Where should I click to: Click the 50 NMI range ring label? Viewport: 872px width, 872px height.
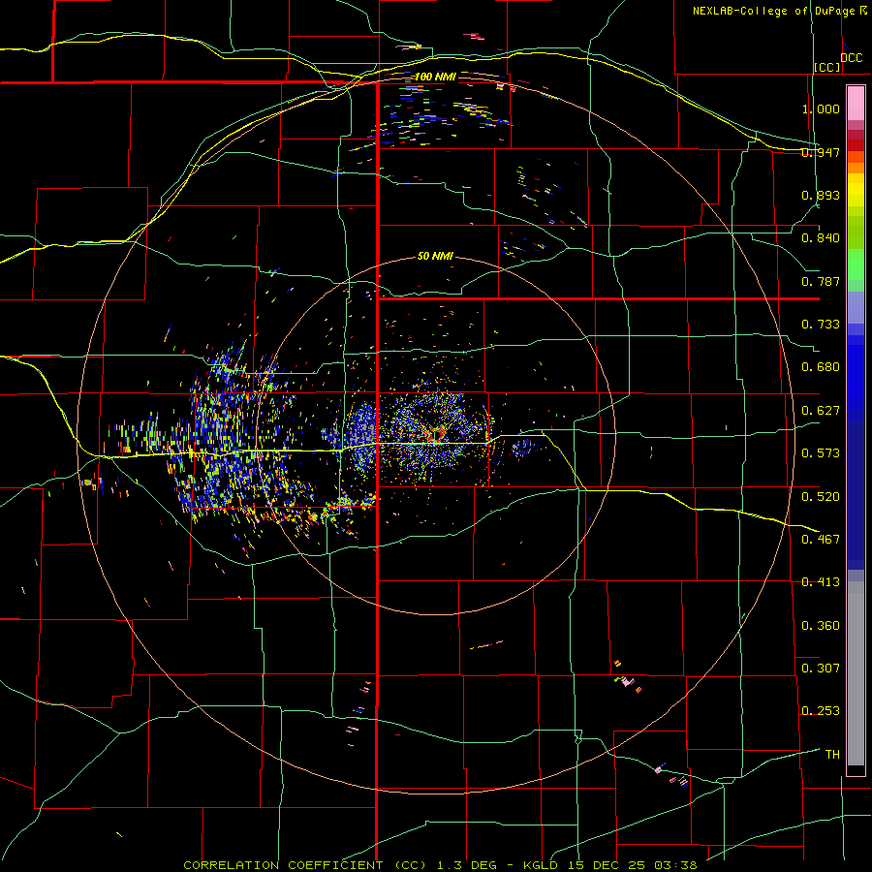pyautogui.click(x=435, y=257)
